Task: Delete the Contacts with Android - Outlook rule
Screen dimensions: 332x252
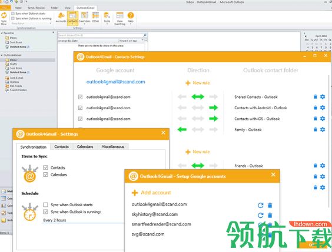Action: point(316,107)
